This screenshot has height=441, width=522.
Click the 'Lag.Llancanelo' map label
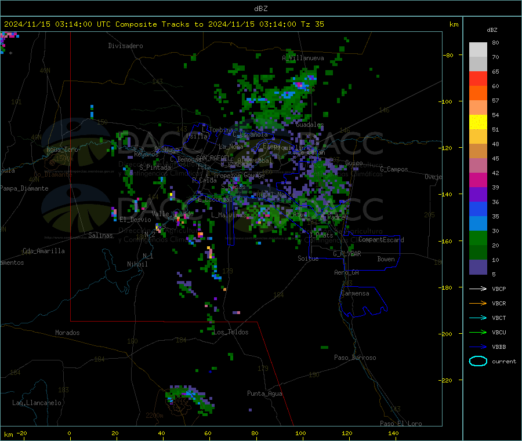[x=37, y=403]
